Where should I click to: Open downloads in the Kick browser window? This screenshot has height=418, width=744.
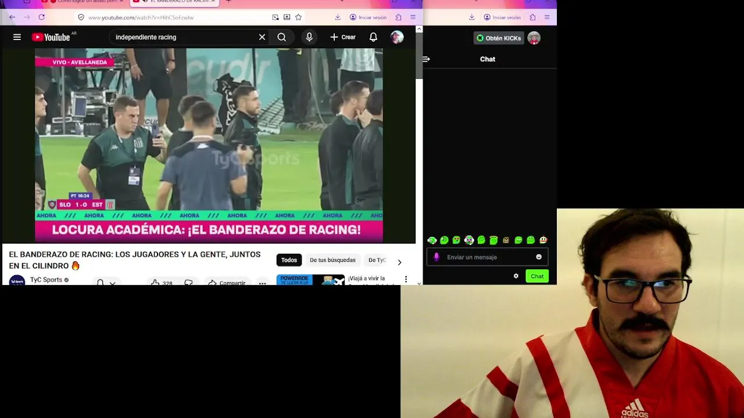coord(471,17)
